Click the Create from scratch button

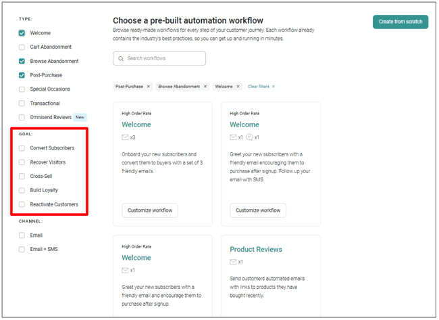pyautogui.click(x=400, y=22)
